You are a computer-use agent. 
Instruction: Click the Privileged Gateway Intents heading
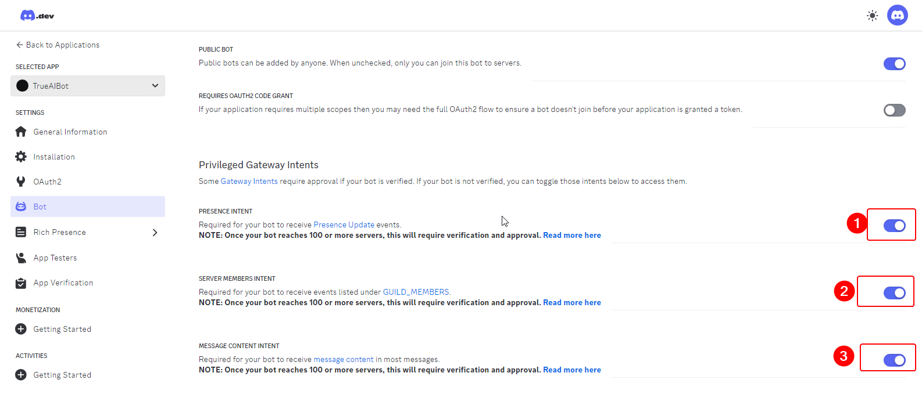pos(259,165)
